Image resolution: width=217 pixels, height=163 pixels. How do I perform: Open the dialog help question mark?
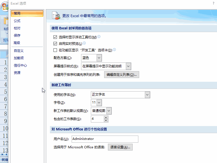click(x=213, y=4)
